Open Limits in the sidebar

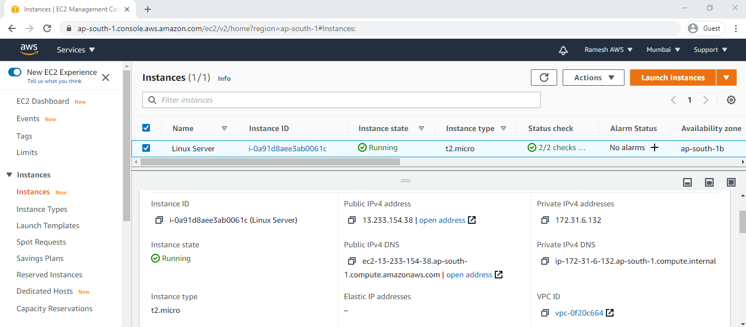27,152
